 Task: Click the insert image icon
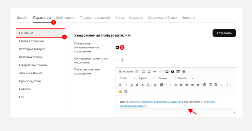[167, 71]
